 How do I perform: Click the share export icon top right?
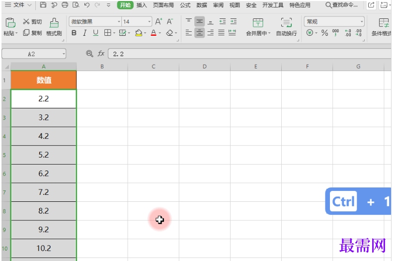371,5
